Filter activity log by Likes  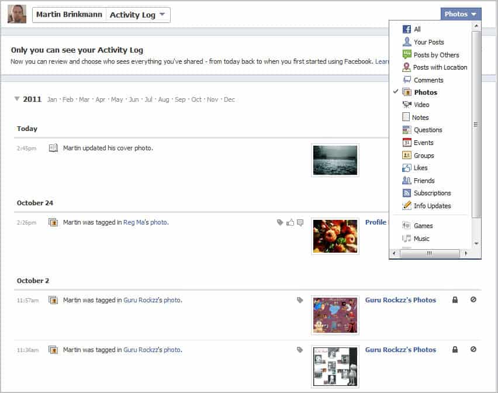pos(420,168)
